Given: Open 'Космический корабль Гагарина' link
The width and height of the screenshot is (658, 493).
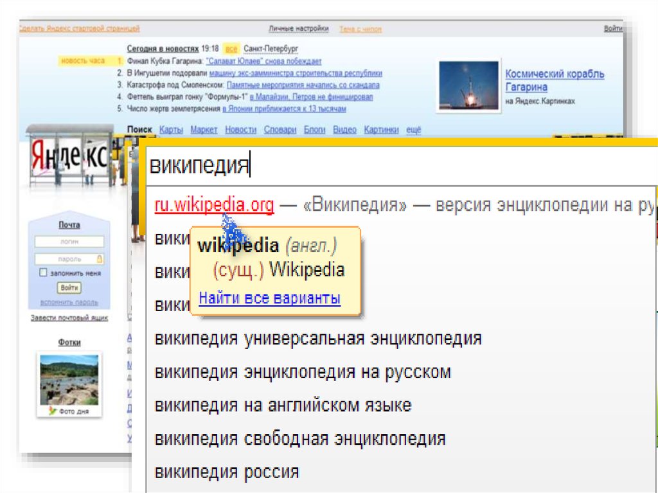Looking at the screenshot, I should pos(554,80).
